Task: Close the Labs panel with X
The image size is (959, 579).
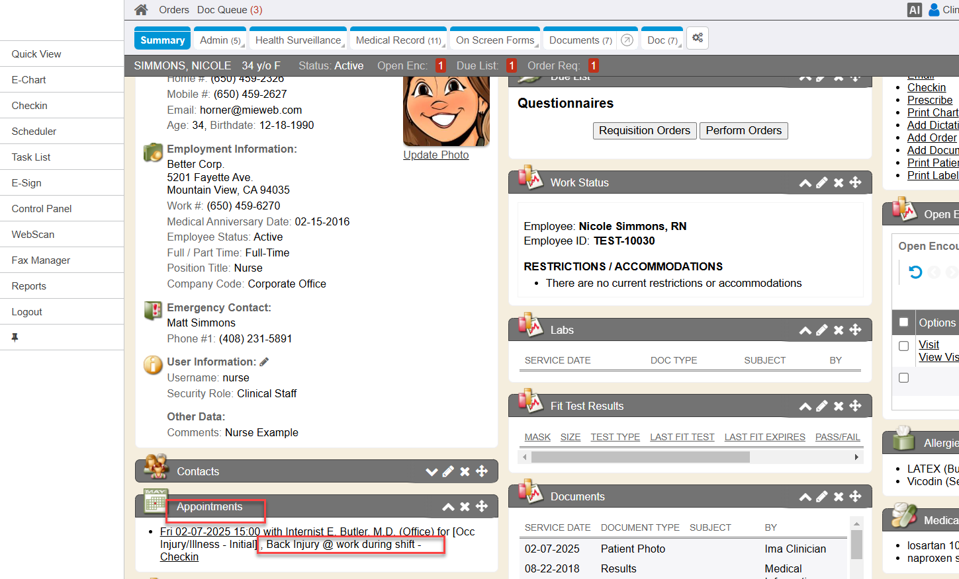Action: click(839, 330)
